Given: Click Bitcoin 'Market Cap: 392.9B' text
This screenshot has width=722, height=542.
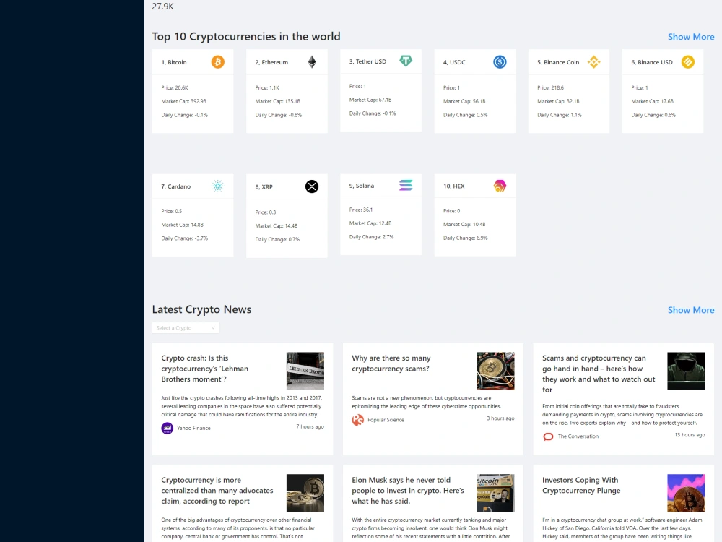Looking at the screenshot, I should tap(183, 101).
